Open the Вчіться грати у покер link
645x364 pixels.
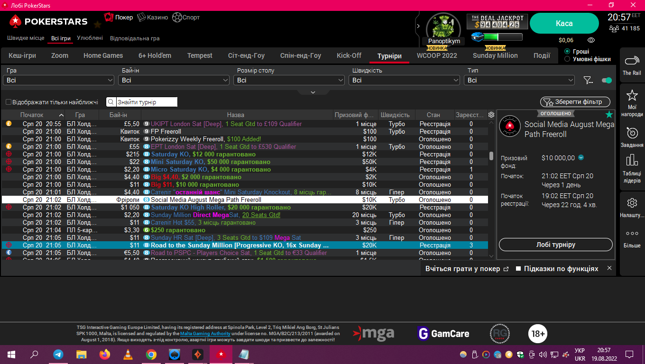[x=467, y=269]
